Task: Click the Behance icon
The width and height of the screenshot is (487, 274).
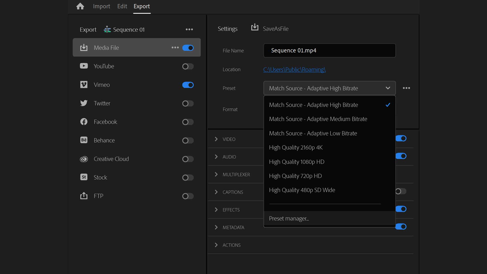Action: pyautogui.click(x=84, y=140)
